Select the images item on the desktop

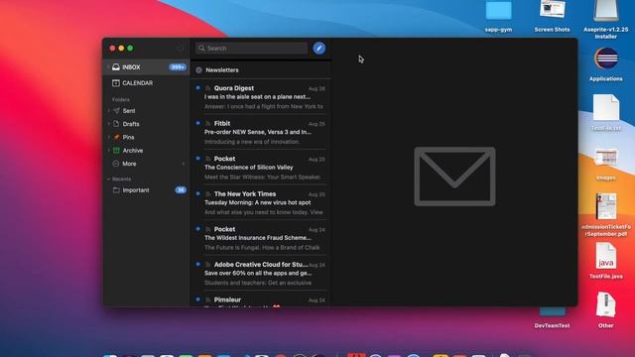click(x=606, y=164)
